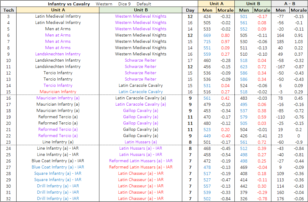Select the Men value 715

(x=207, y=42)
